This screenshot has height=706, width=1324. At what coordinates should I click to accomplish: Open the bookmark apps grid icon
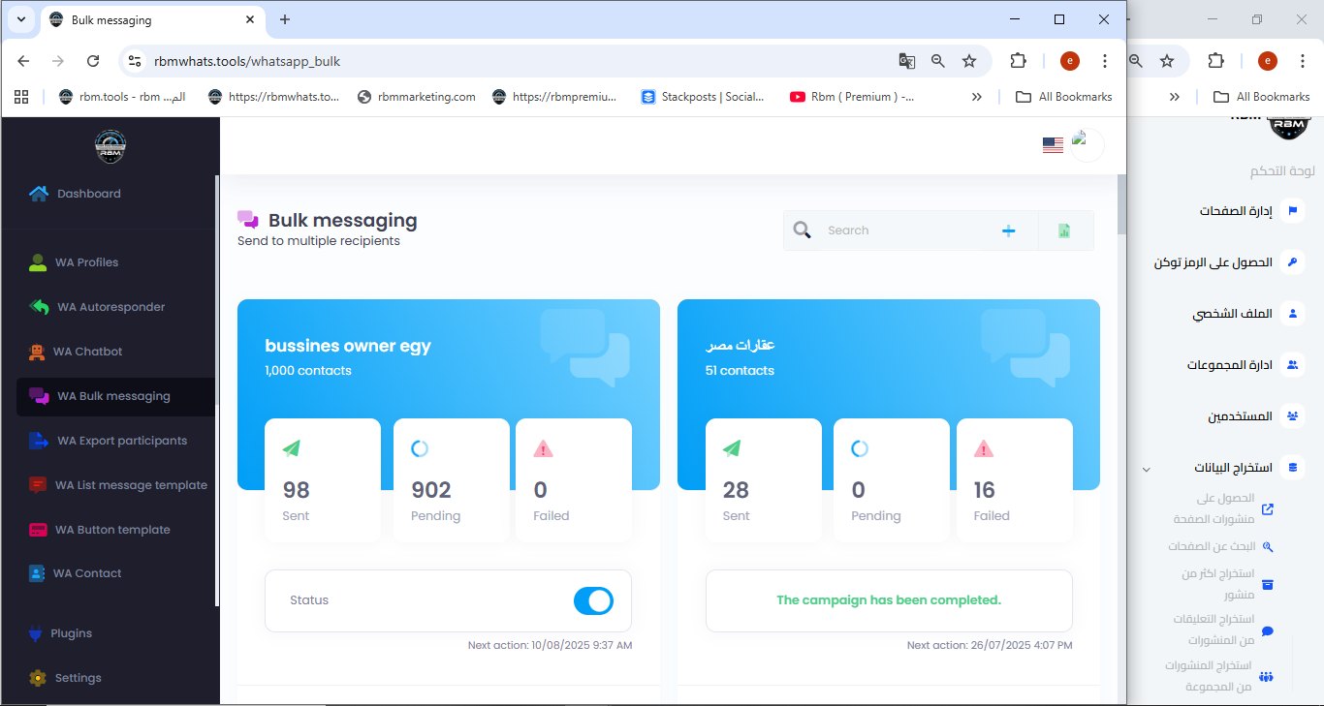[21, 97]
